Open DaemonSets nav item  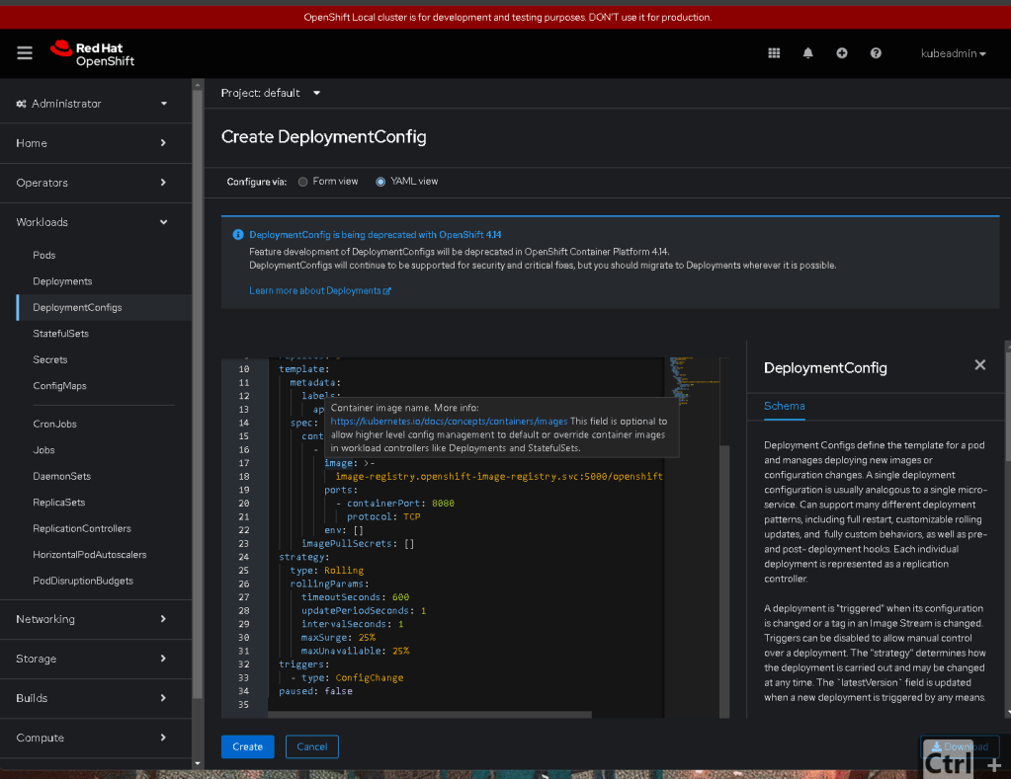point(62,476)
